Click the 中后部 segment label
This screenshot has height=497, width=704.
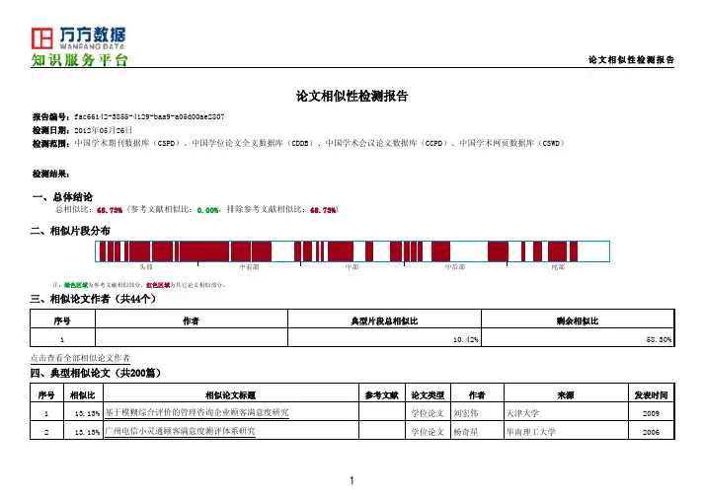[x=455, y=266]
